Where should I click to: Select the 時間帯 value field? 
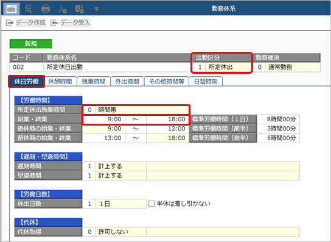[x=142, y=110]
